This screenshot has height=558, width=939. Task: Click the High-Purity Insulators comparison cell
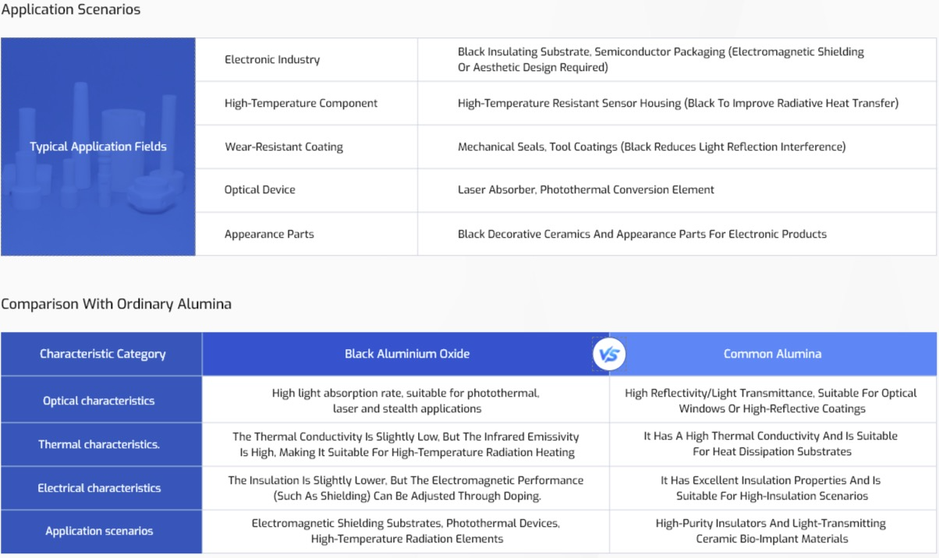(771, 531)
